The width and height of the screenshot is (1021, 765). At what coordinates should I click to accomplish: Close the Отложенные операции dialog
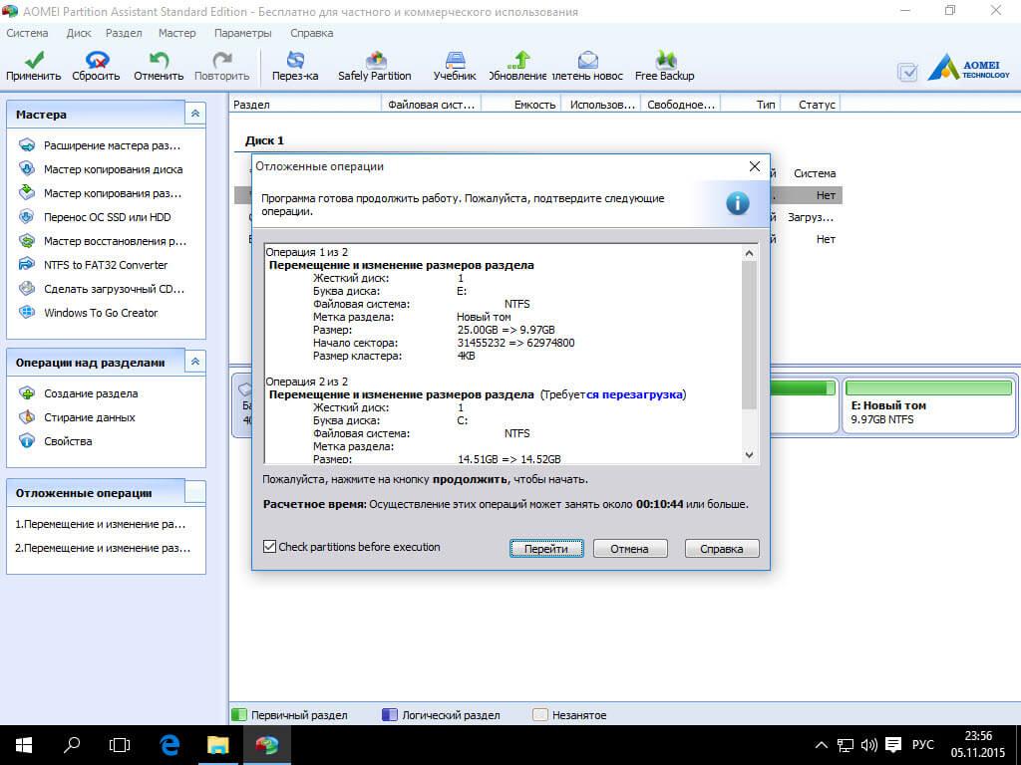click(x=754, y=166)
